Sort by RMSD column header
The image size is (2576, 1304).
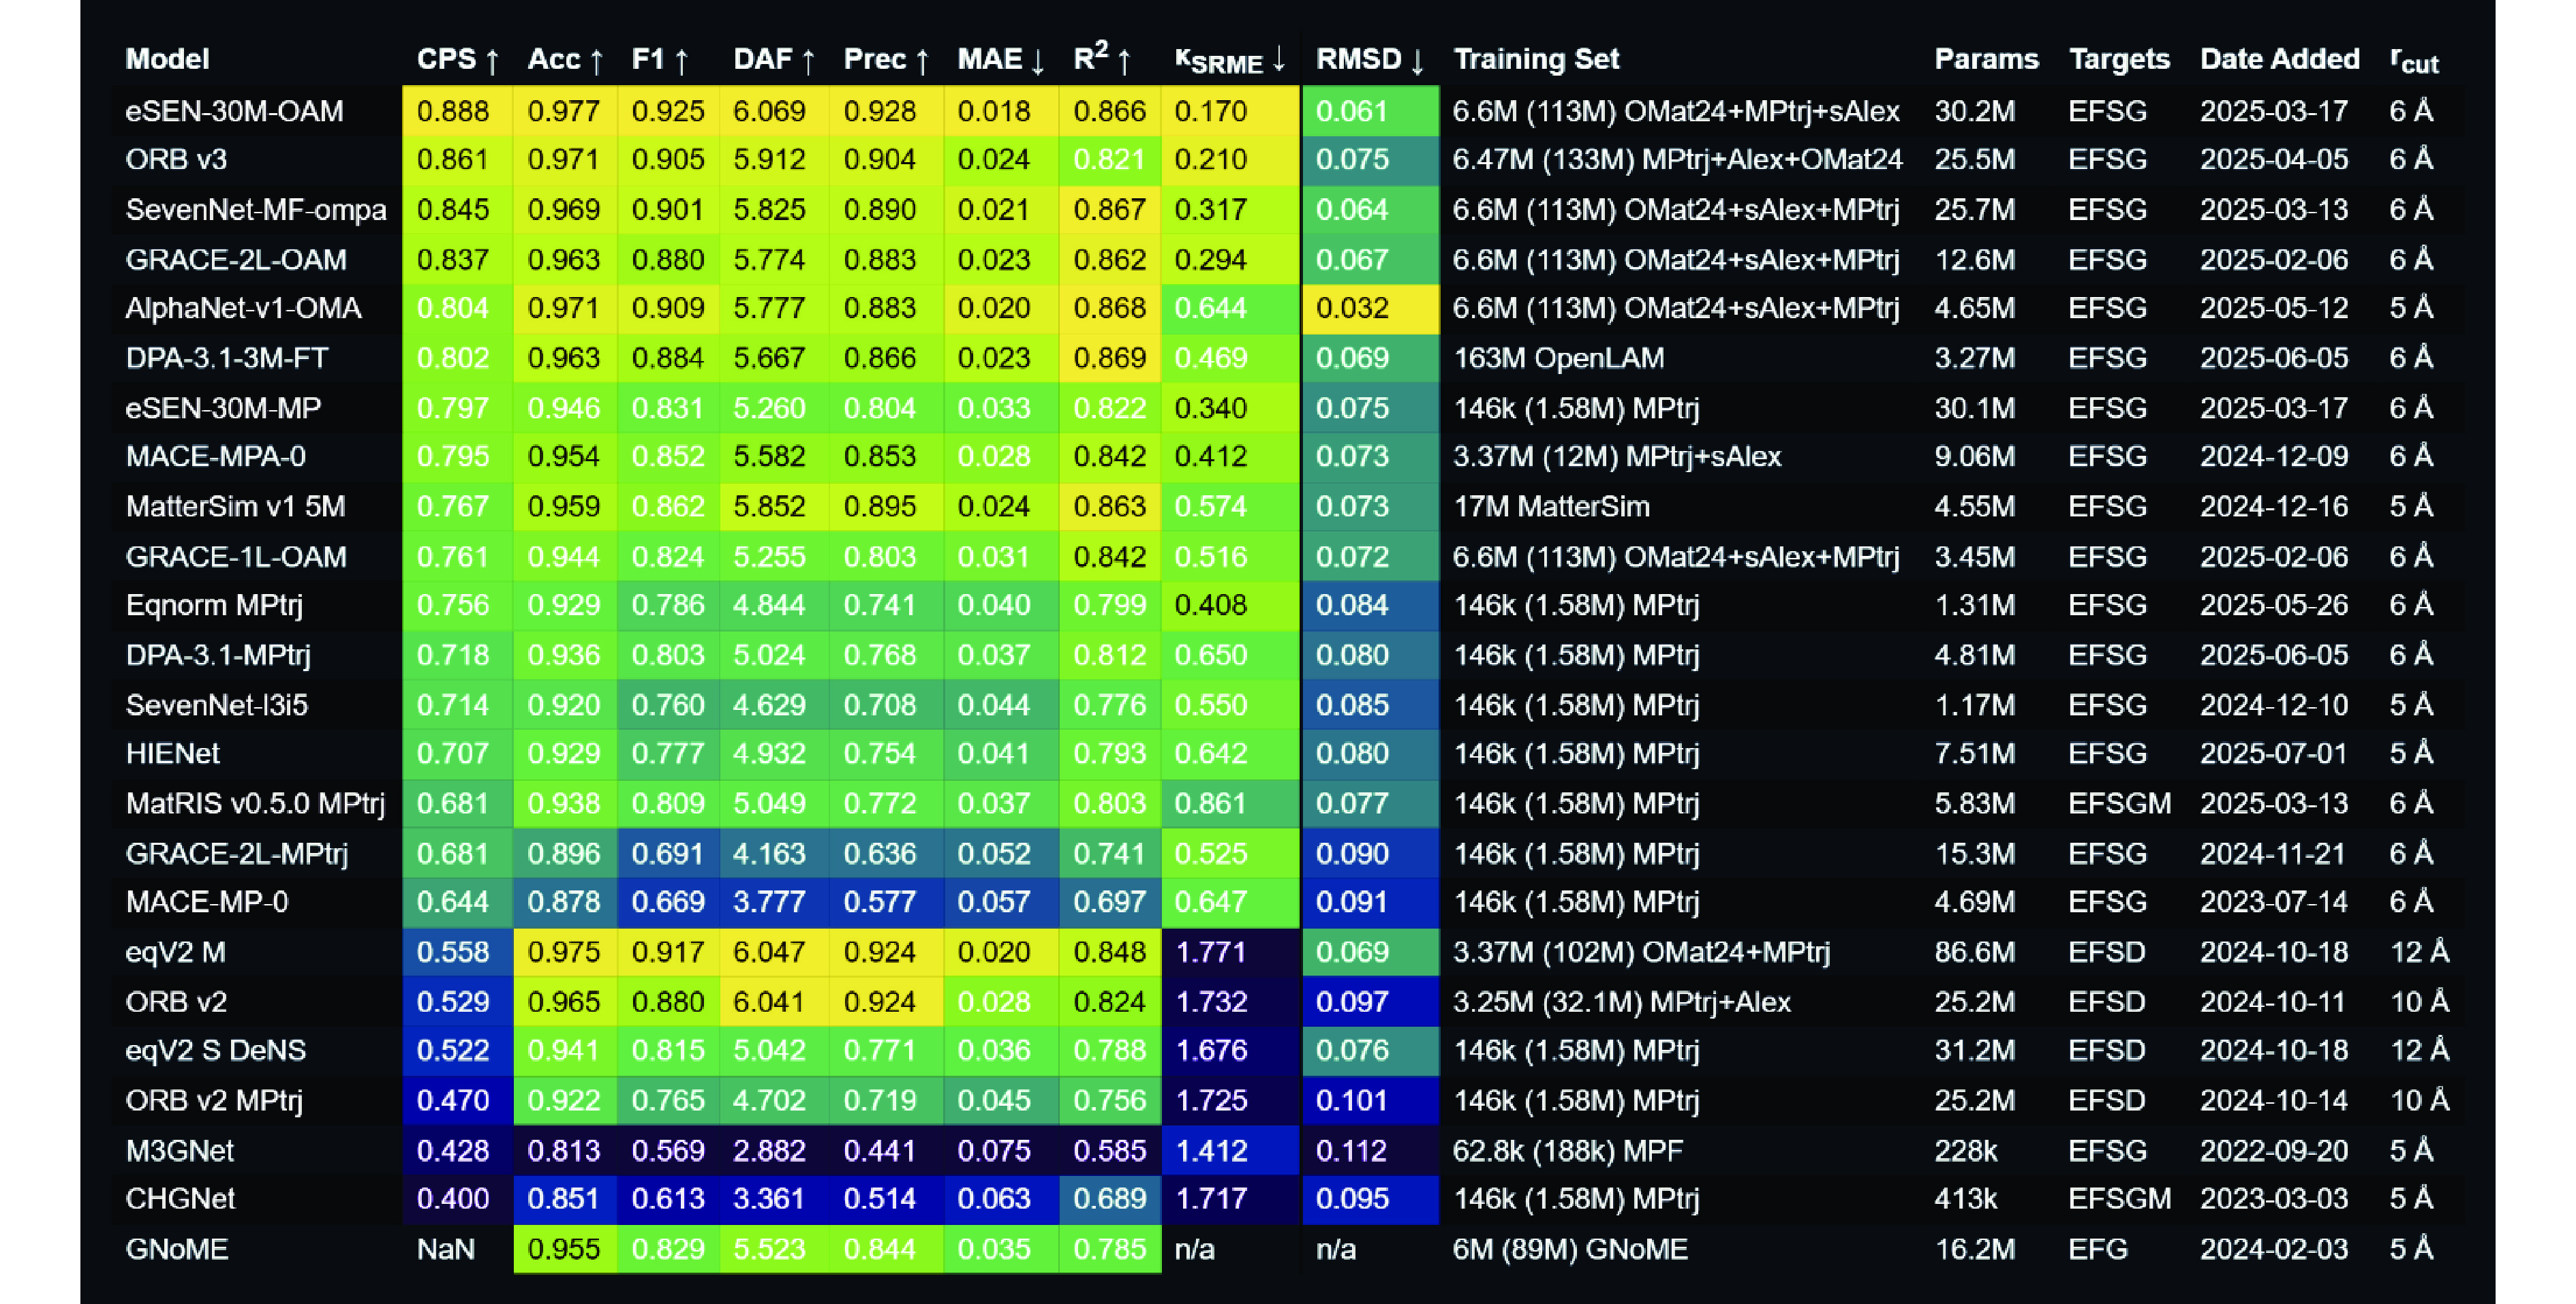(1368, 59)
